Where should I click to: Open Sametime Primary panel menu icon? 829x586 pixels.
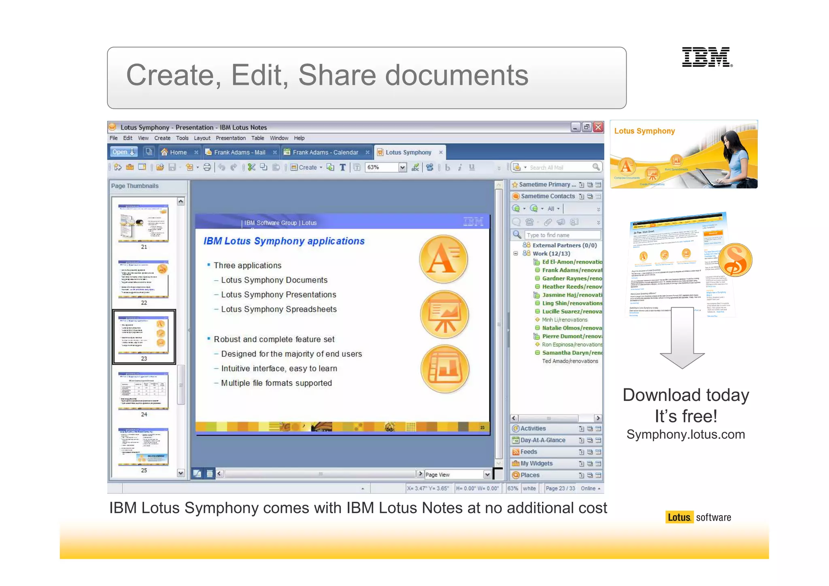(581, 185)
